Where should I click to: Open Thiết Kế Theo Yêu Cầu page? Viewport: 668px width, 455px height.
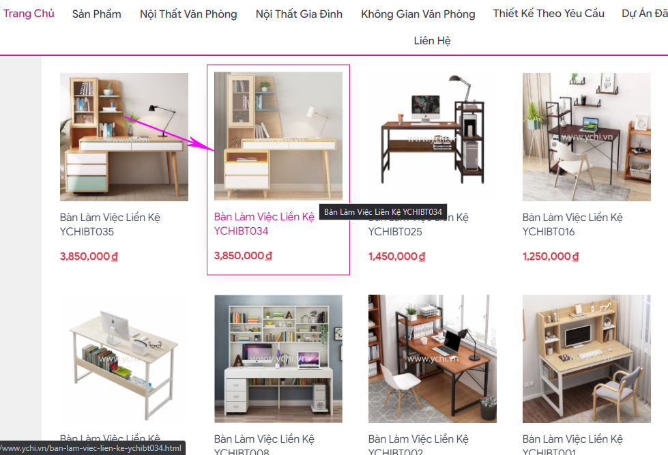point(549,14)
